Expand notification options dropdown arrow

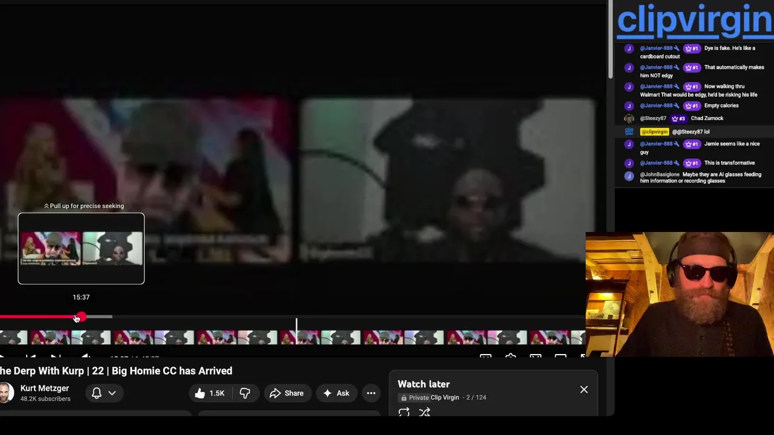tap(112, 393)
